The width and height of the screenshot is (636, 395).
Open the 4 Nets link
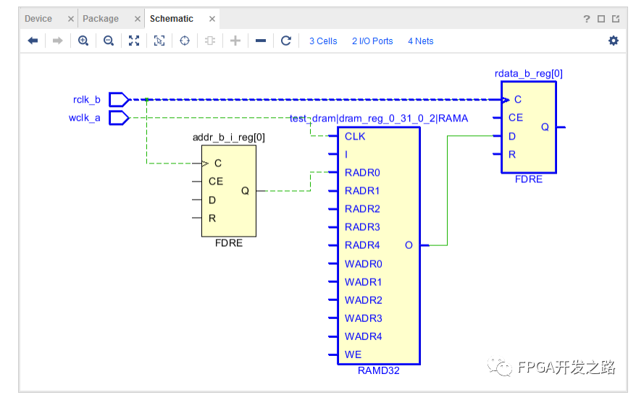coord(421,41)
